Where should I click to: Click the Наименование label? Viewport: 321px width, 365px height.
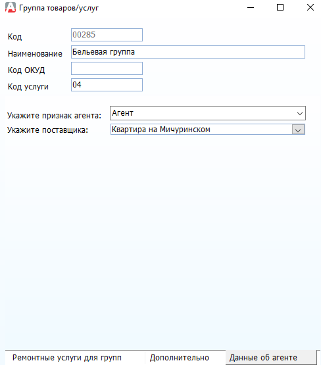pyautogui.click(x=35, y=54)
